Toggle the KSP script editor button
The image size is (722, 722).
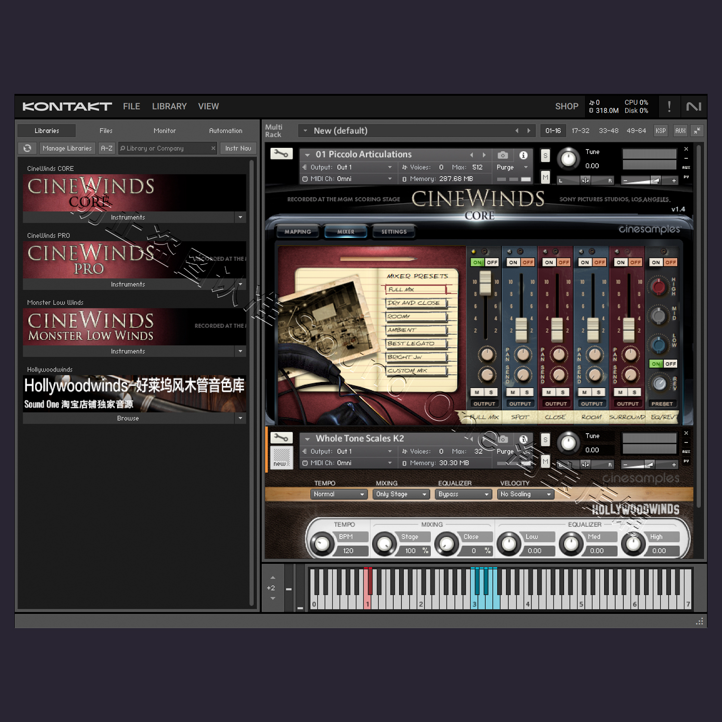660,130
